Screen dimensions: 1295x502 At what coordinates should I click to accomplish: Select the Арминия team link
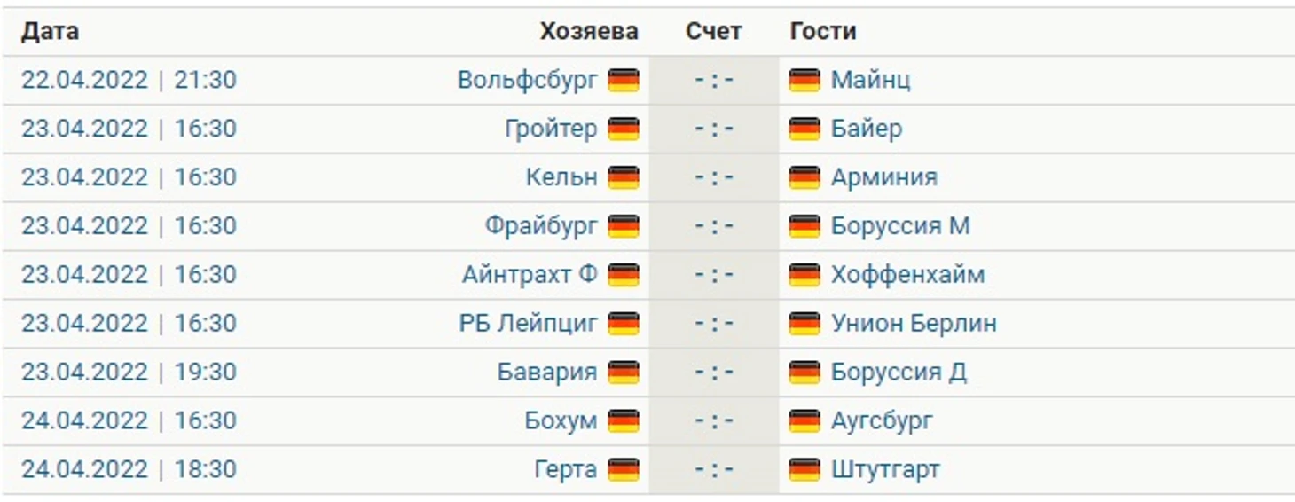click(x=883, y=177)
